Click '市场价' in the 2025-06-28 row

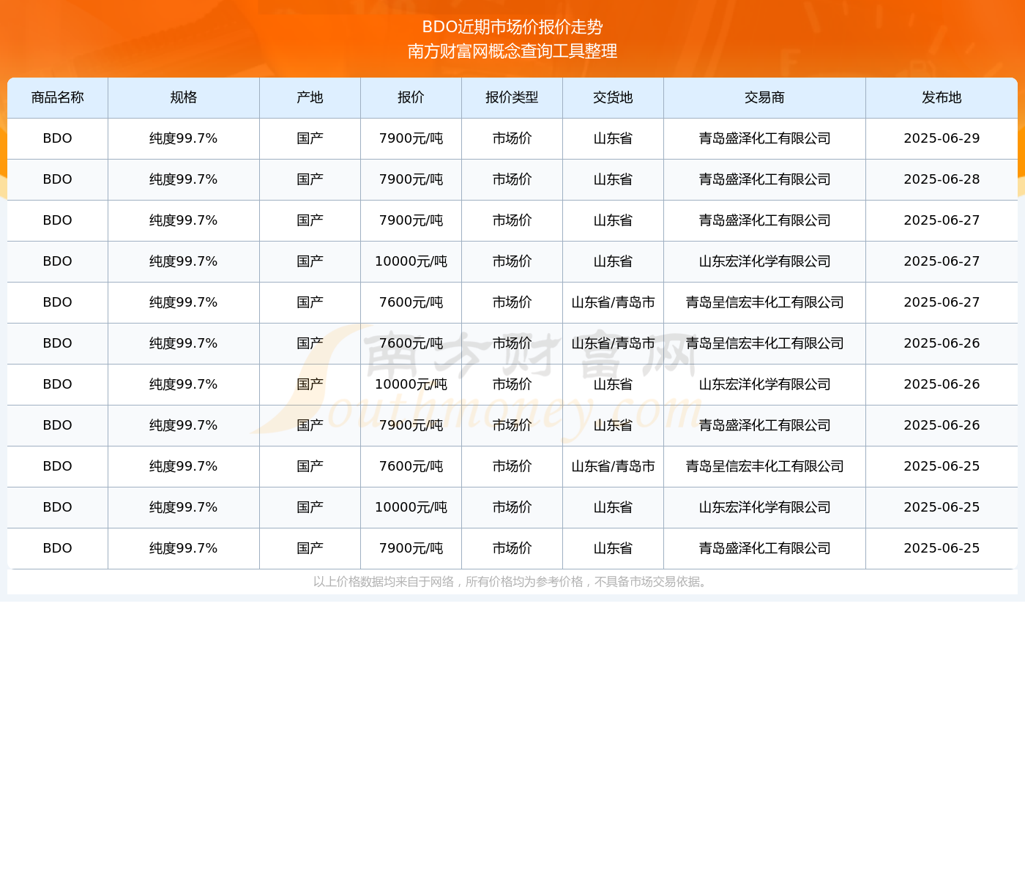pos(512,179)
